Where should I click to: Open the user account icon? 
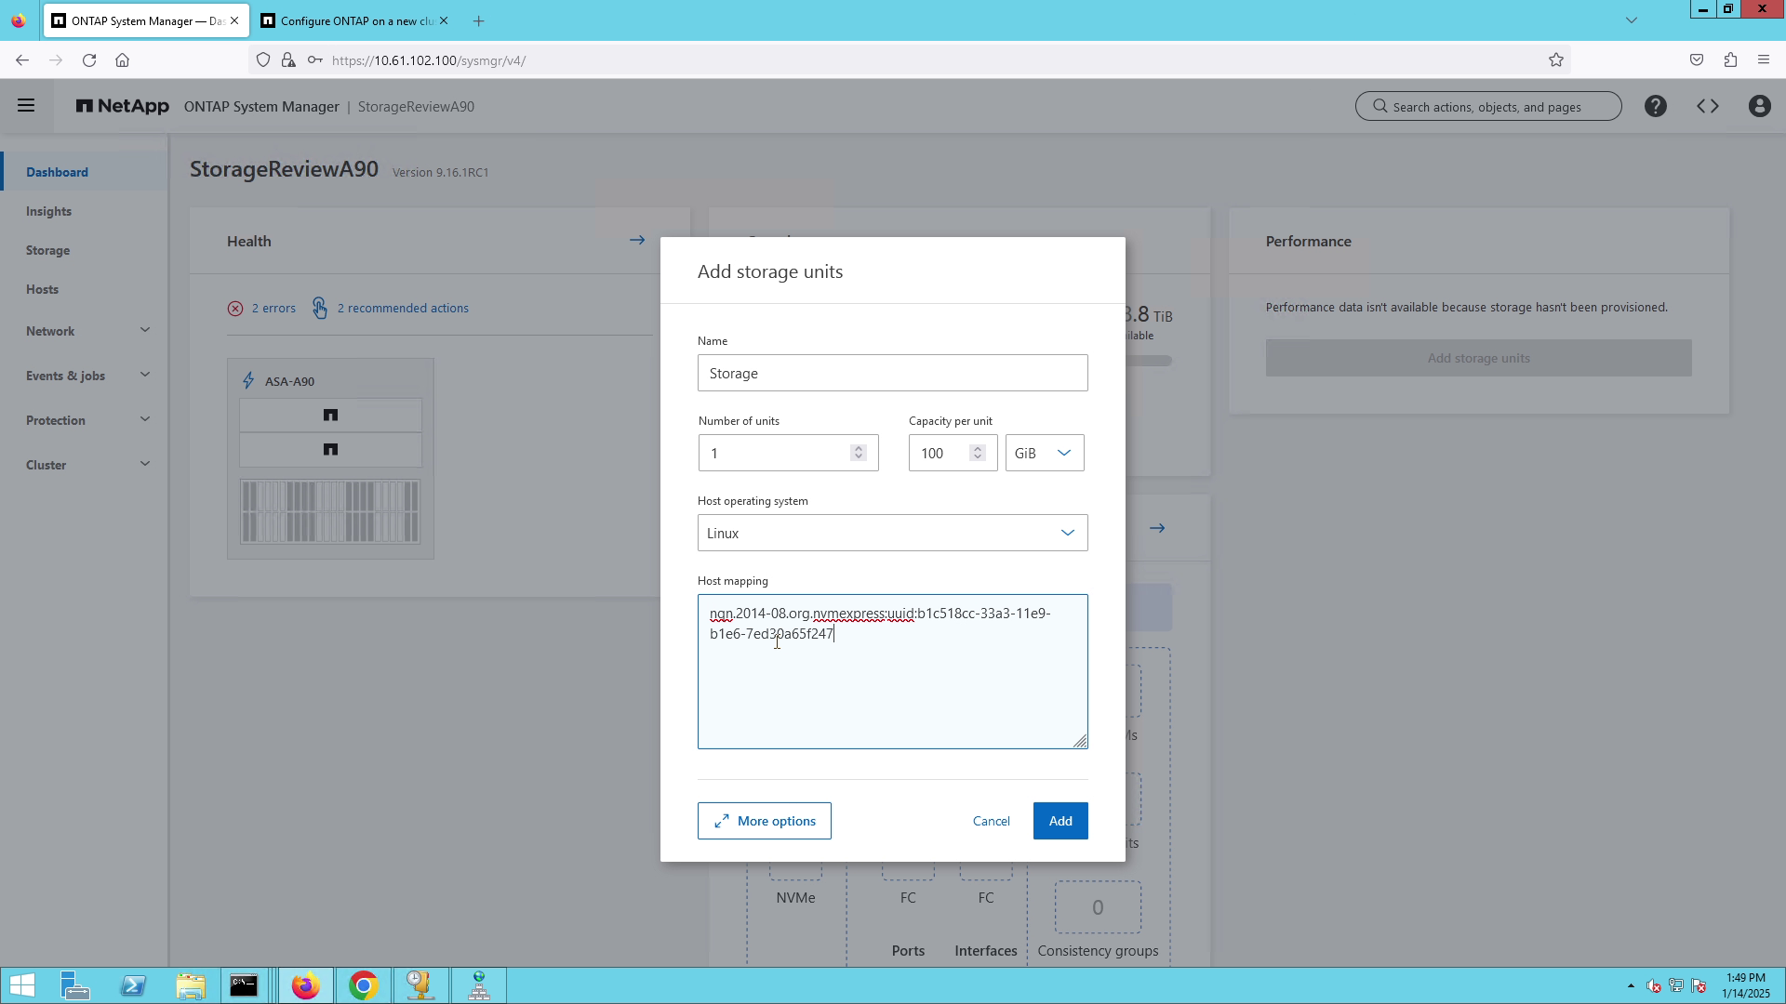[x=1759, y=106]
